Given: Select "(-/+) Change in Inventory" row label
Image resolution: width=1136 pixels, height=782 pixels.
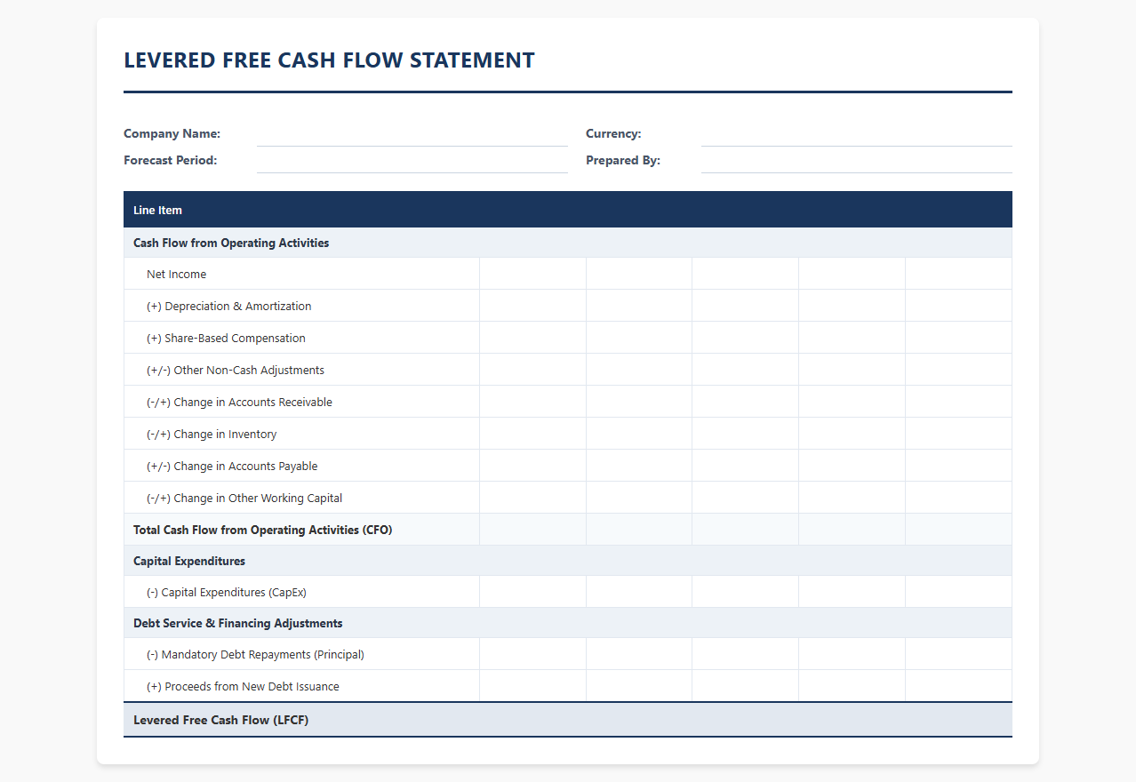Looking at the screenshot, I should [x=212, y=435].
